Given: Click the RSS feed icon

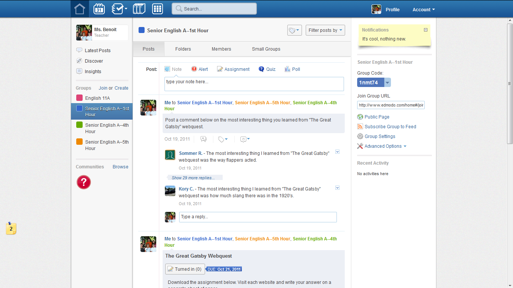Looking at the screenshot, I should pos(360,127).
